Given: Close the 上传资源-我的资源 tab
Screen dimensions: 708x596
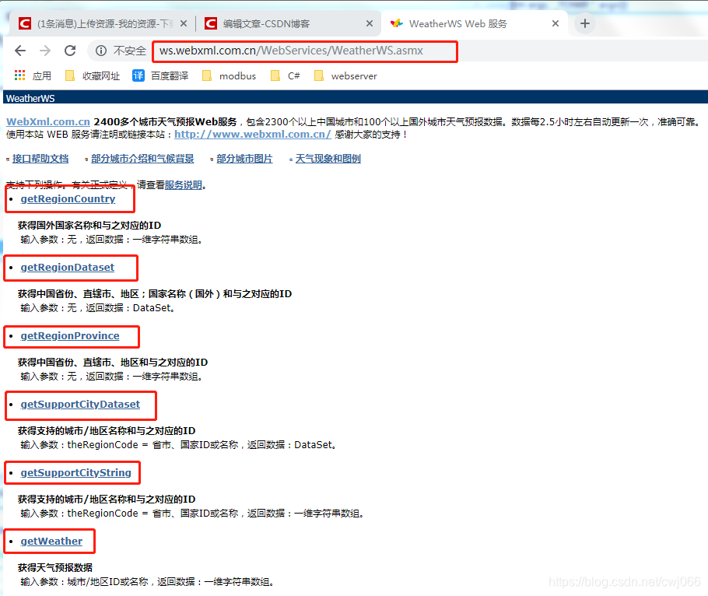Looking at the screenshot, I should (184, 23).
